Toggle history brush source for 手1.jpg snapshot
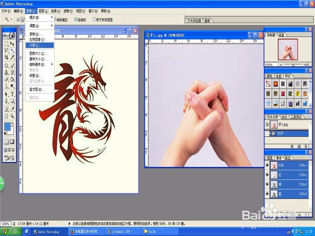 click(x=267, y=125)
